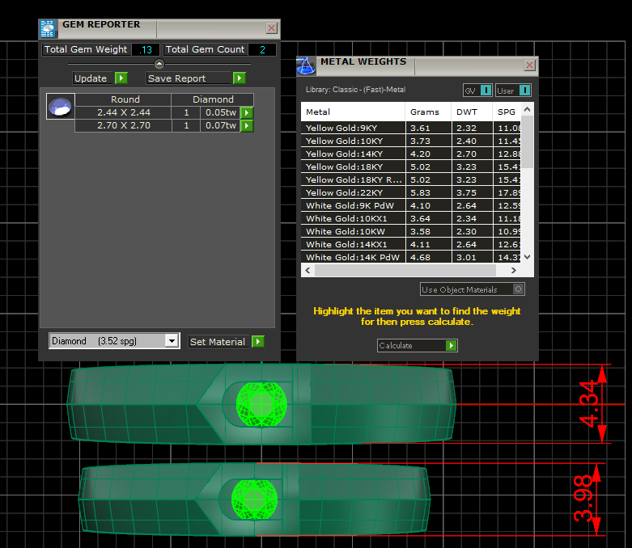This screenshot has width=632, height=548.
Task: Click green arrow on 0.05tw diamond row
Action: [248, 113]
